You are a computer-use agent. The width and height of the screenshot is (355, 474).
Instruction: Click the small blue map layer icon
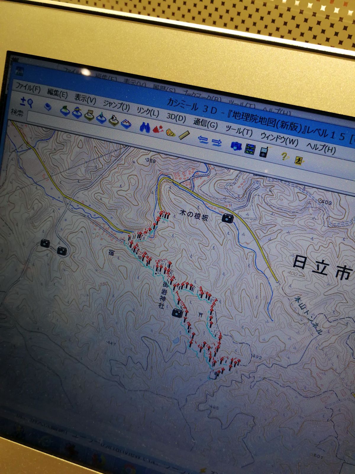(47, 107)
